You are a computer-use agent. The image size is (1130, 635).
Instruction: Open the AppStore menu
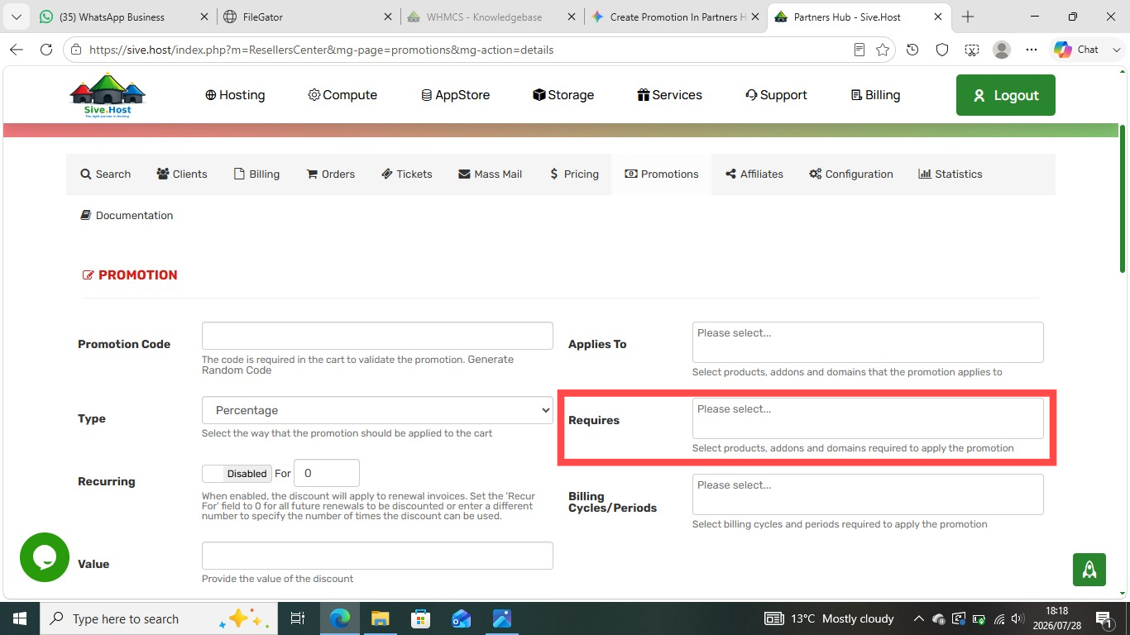click(456, 95)
